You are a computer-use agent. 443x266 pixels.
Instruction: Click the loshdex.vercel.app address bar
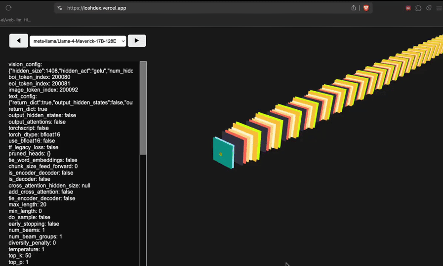coord(198,8)
